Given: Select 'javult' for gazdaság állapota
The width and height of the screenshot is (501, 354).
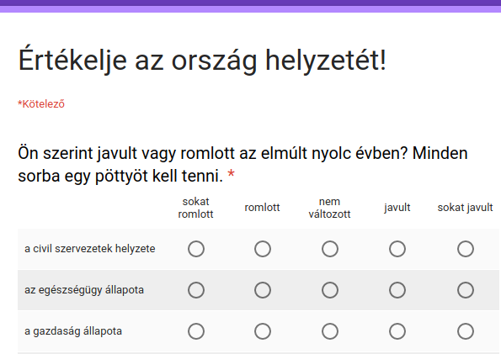Looking at the screenshot, I should click(397, 331).
